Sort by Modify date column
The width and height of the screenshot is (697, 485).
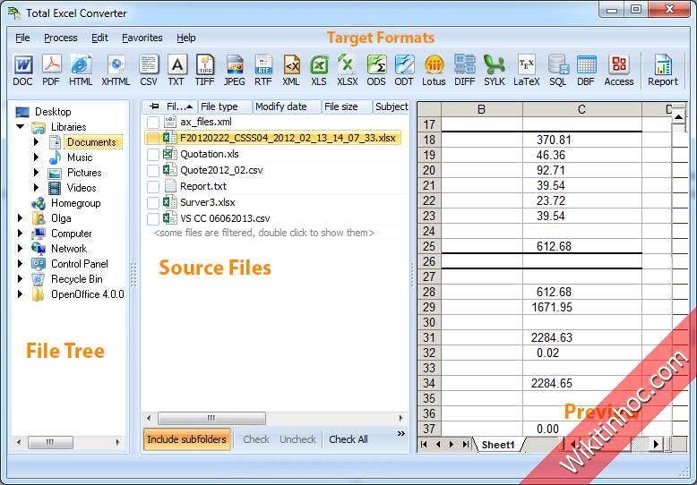click(x=287, y=106)
